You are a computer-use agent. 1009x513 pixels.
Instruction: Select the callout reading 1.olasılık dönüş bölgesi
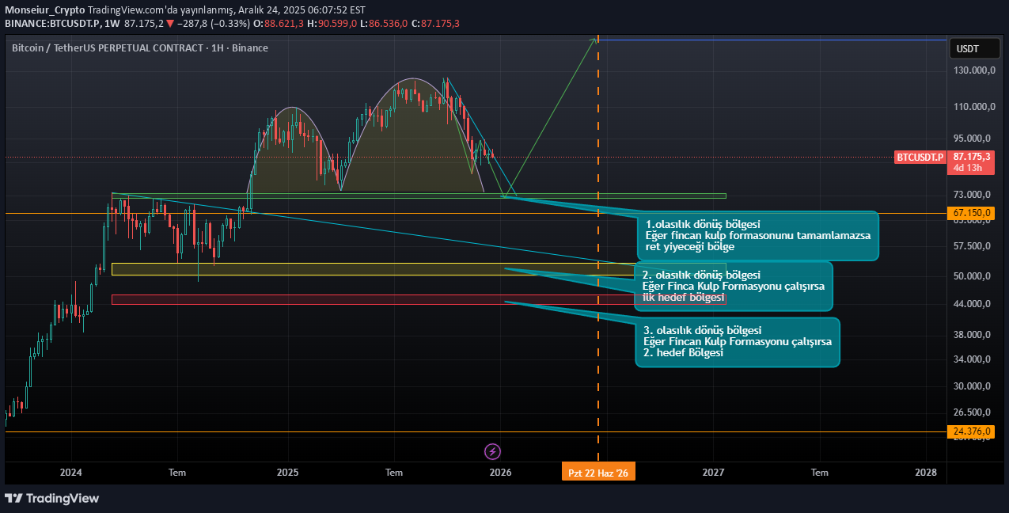pyautogui.click(x=757, y=236)
